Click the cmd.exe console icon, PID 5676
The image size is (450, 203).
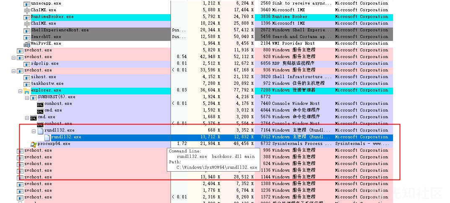click(x=34, y=117)
